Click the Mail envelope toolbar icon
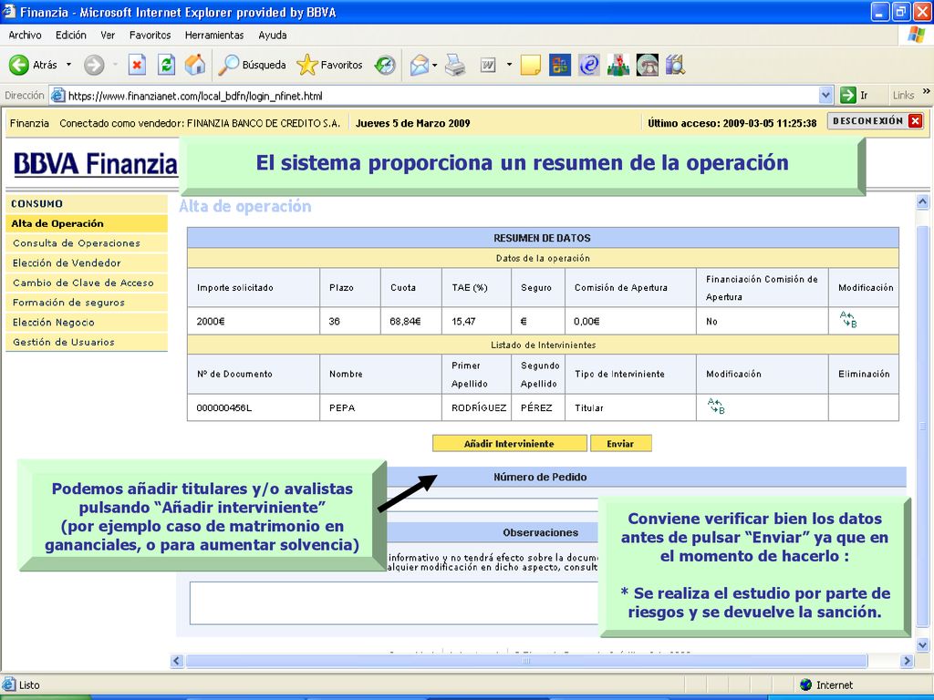 (x=420, y=65)
